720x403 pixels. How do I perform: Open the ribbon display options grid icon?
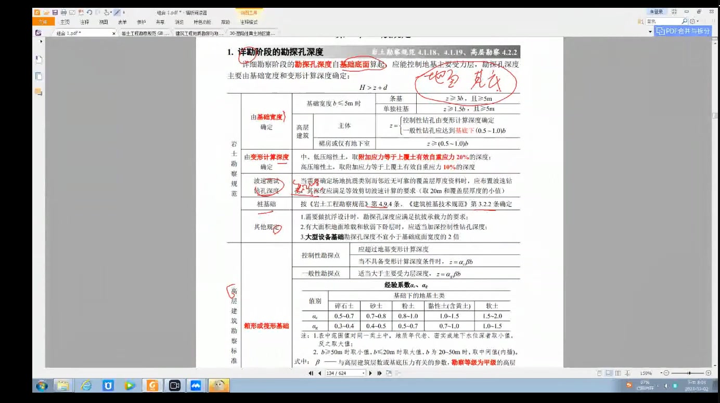tap(674, 12)
